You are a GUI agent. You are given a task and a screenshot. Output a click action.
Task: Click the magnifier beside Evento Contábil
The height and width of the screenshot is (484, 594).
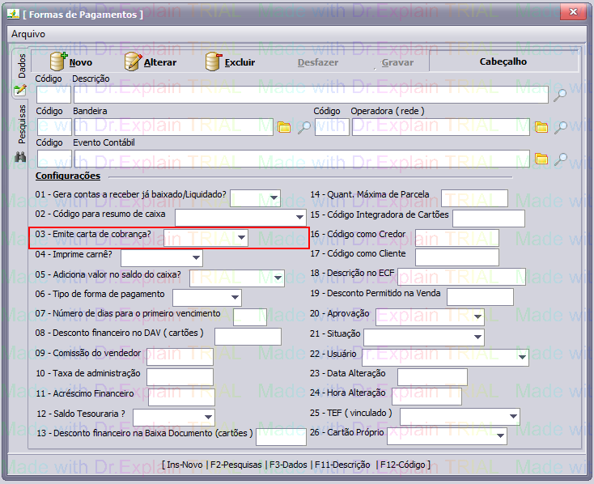click(x=560, y=159)
